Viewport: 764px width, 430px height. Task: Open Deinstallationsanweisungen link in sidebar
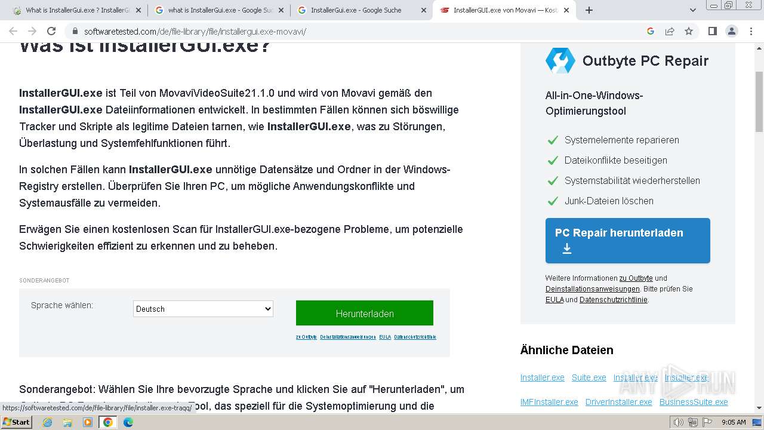(592, 289)
